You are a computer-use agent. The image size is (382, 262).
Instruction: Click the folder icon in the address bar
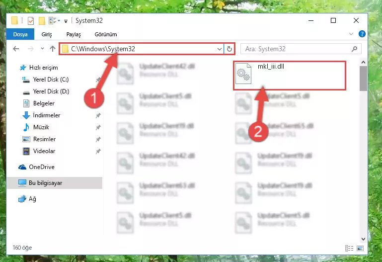65,49
